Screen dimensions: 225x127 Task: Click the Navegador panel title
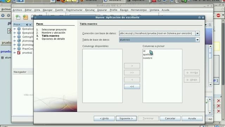tap(20, 72)
